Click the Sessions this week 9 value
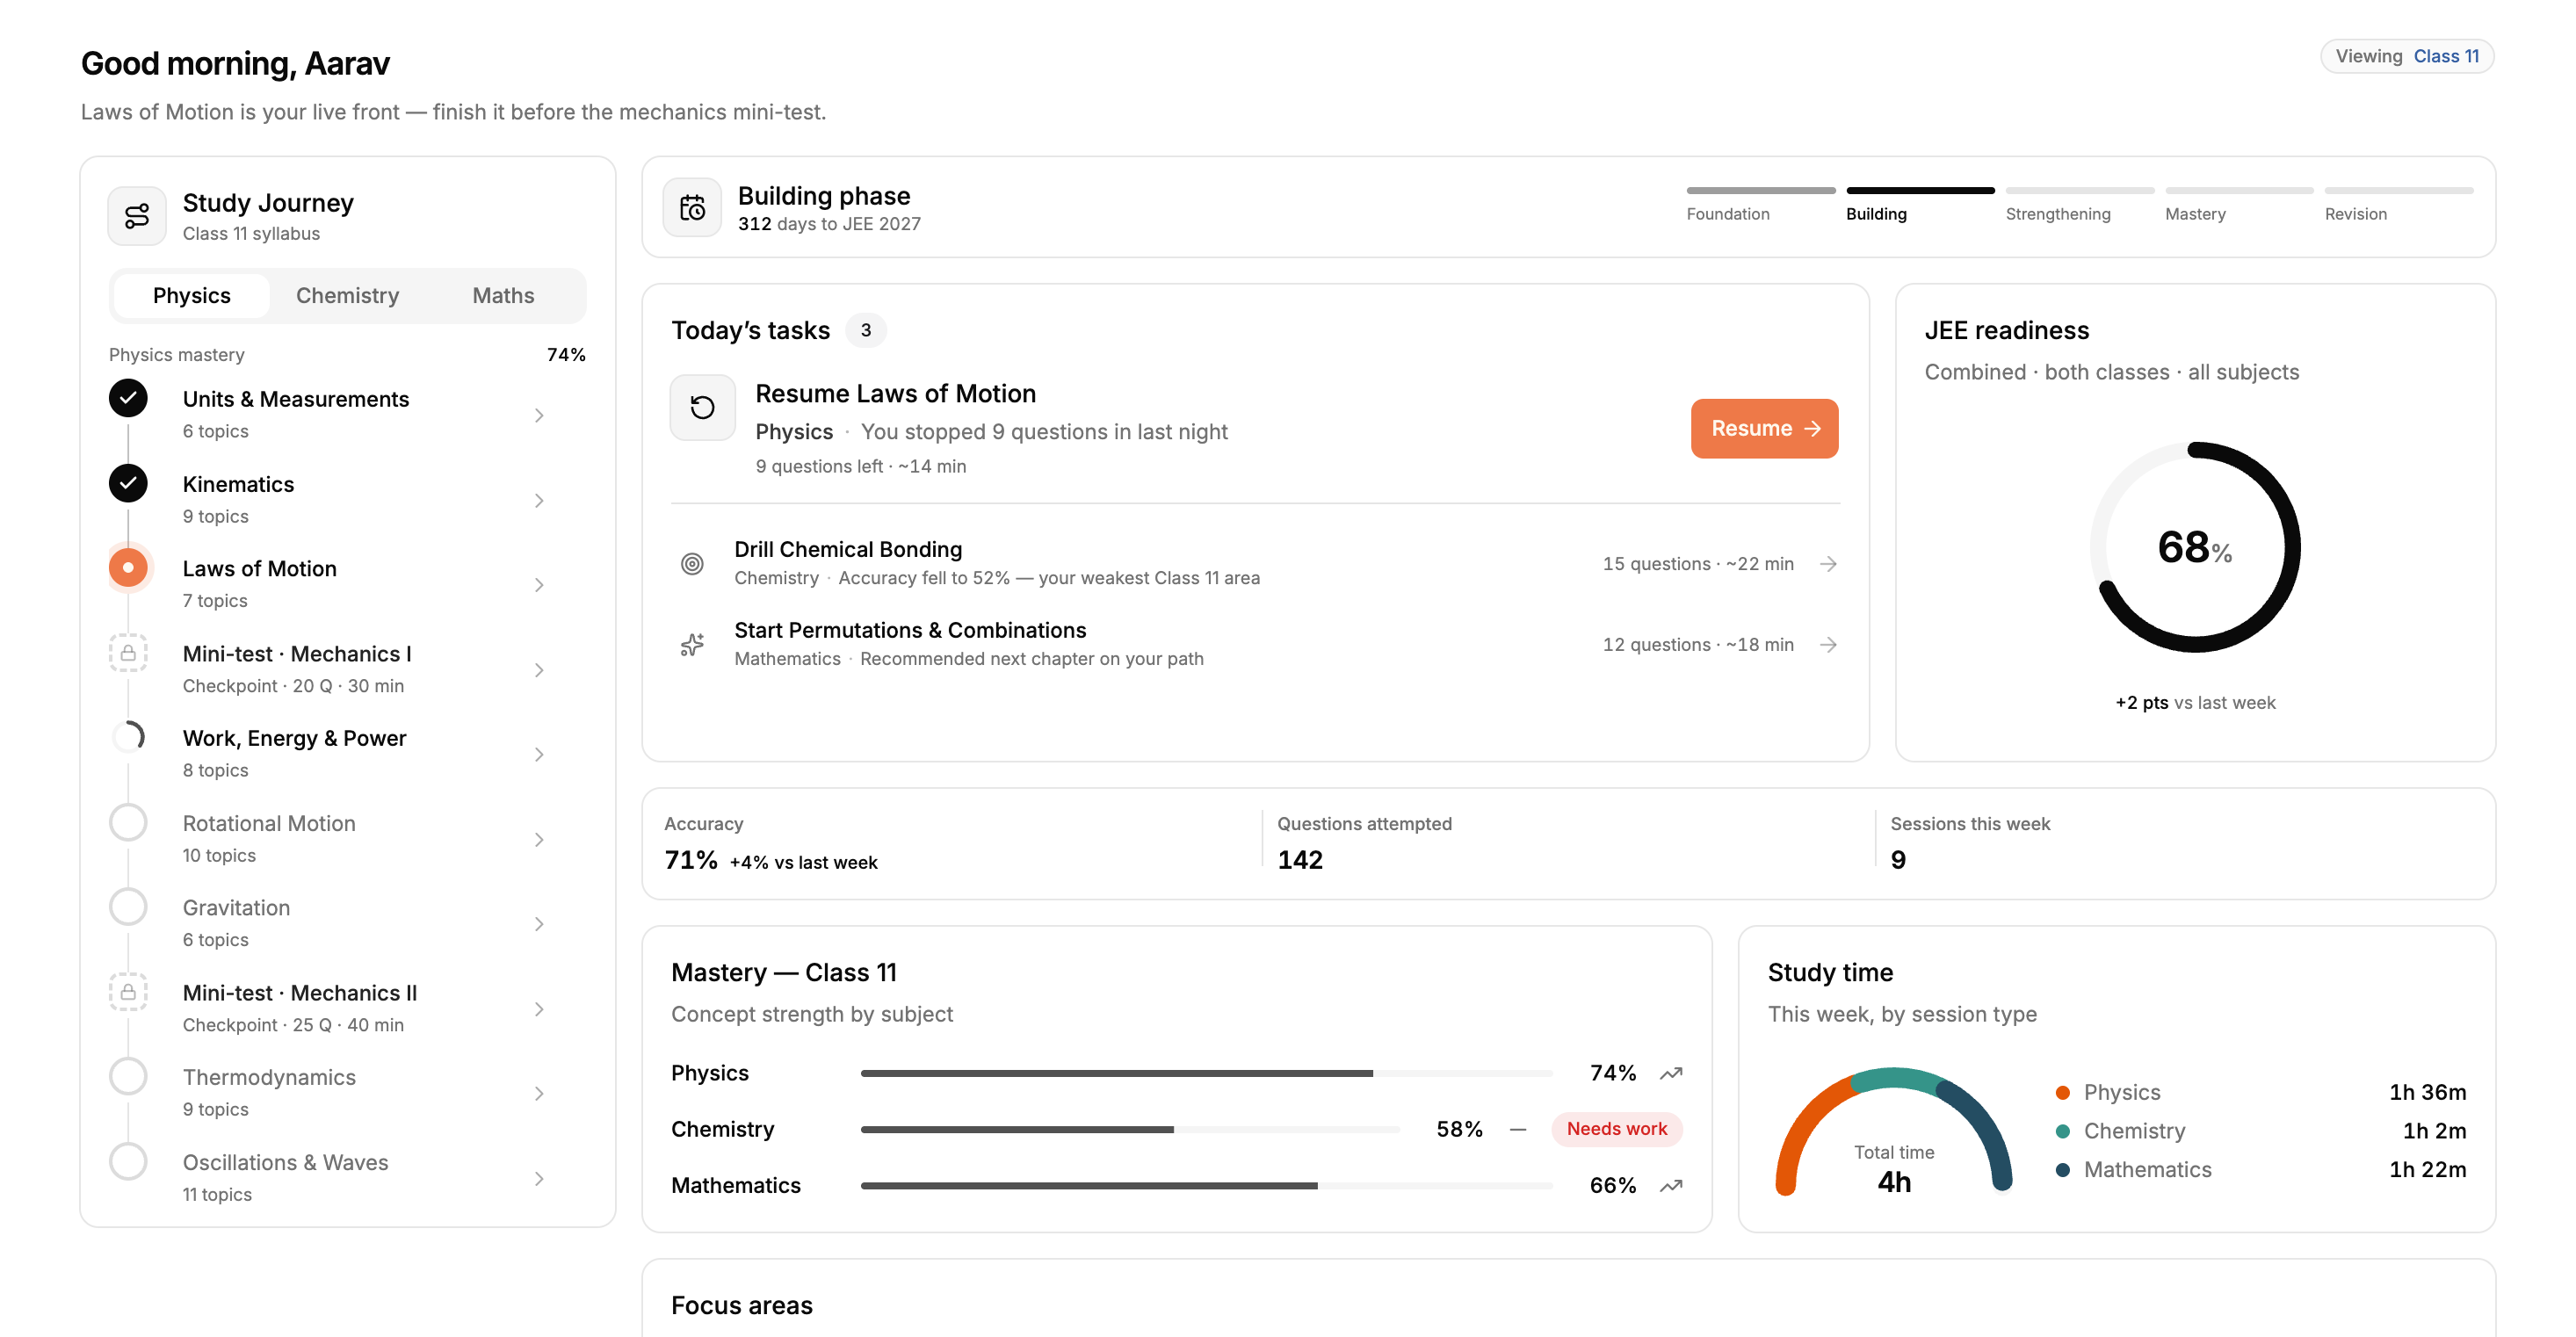Screen dimensions: 2576x1337 (1898, 860)
